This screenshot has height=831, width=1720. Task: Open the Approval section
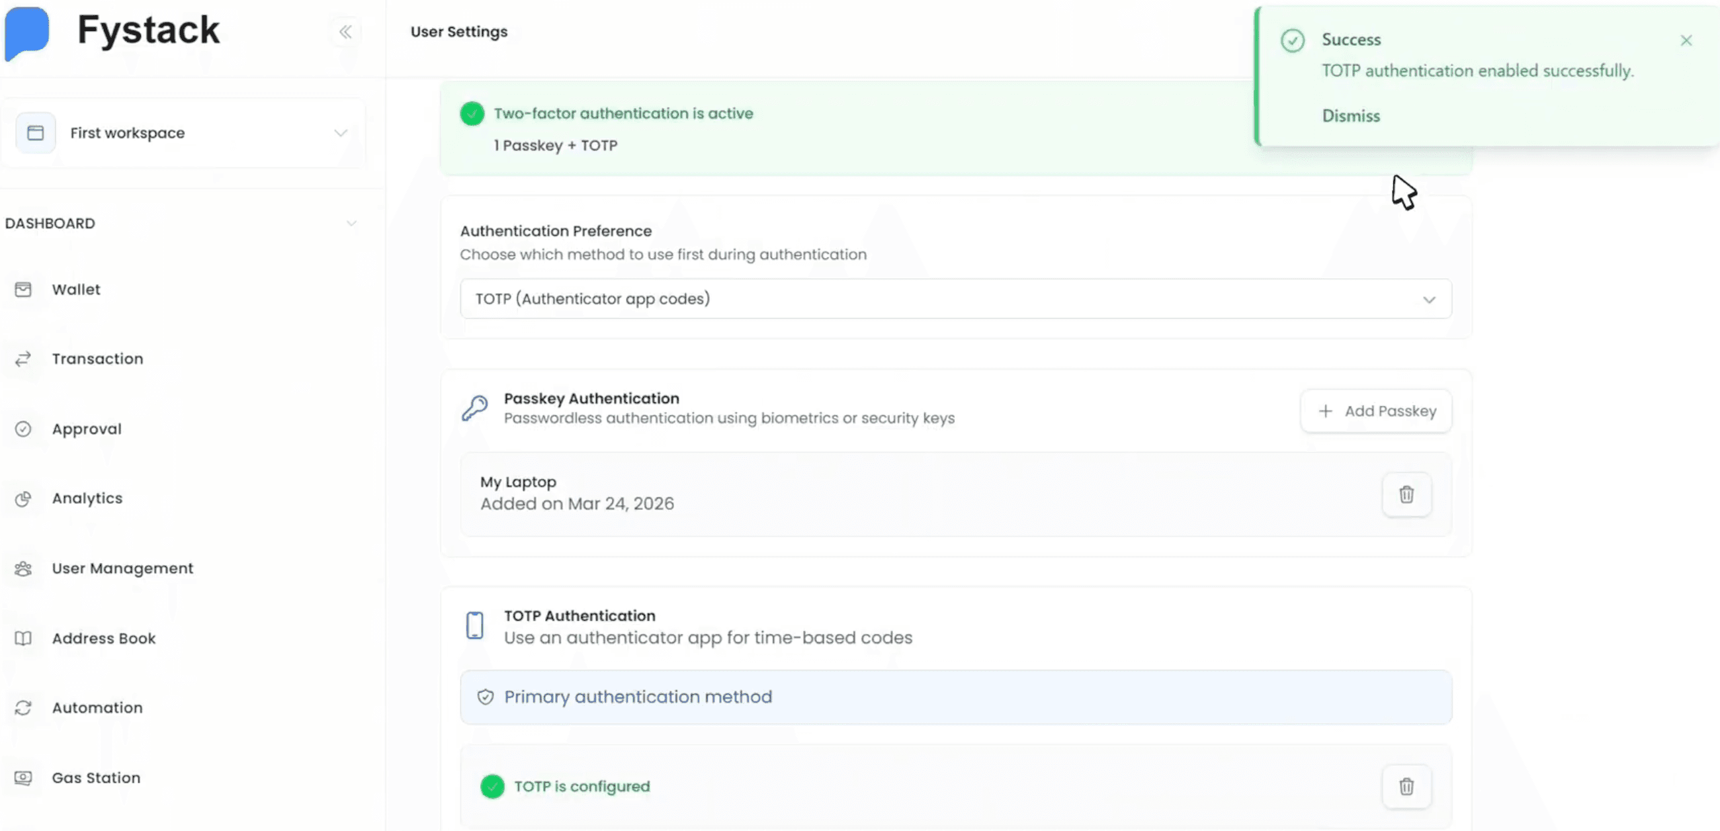(x=87, y=429)
